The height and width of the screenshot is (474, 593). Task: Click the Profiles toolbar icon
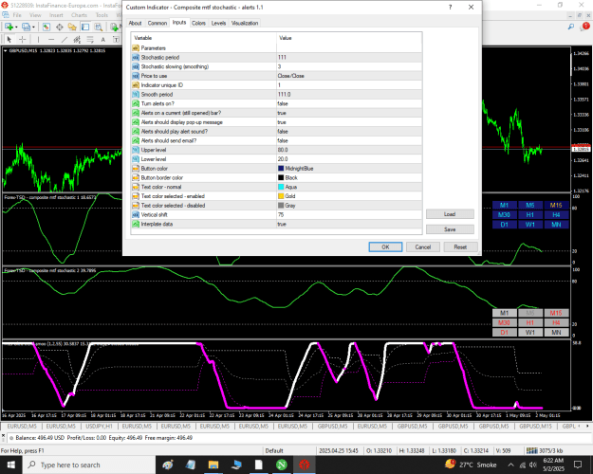(x=27, y=27)
